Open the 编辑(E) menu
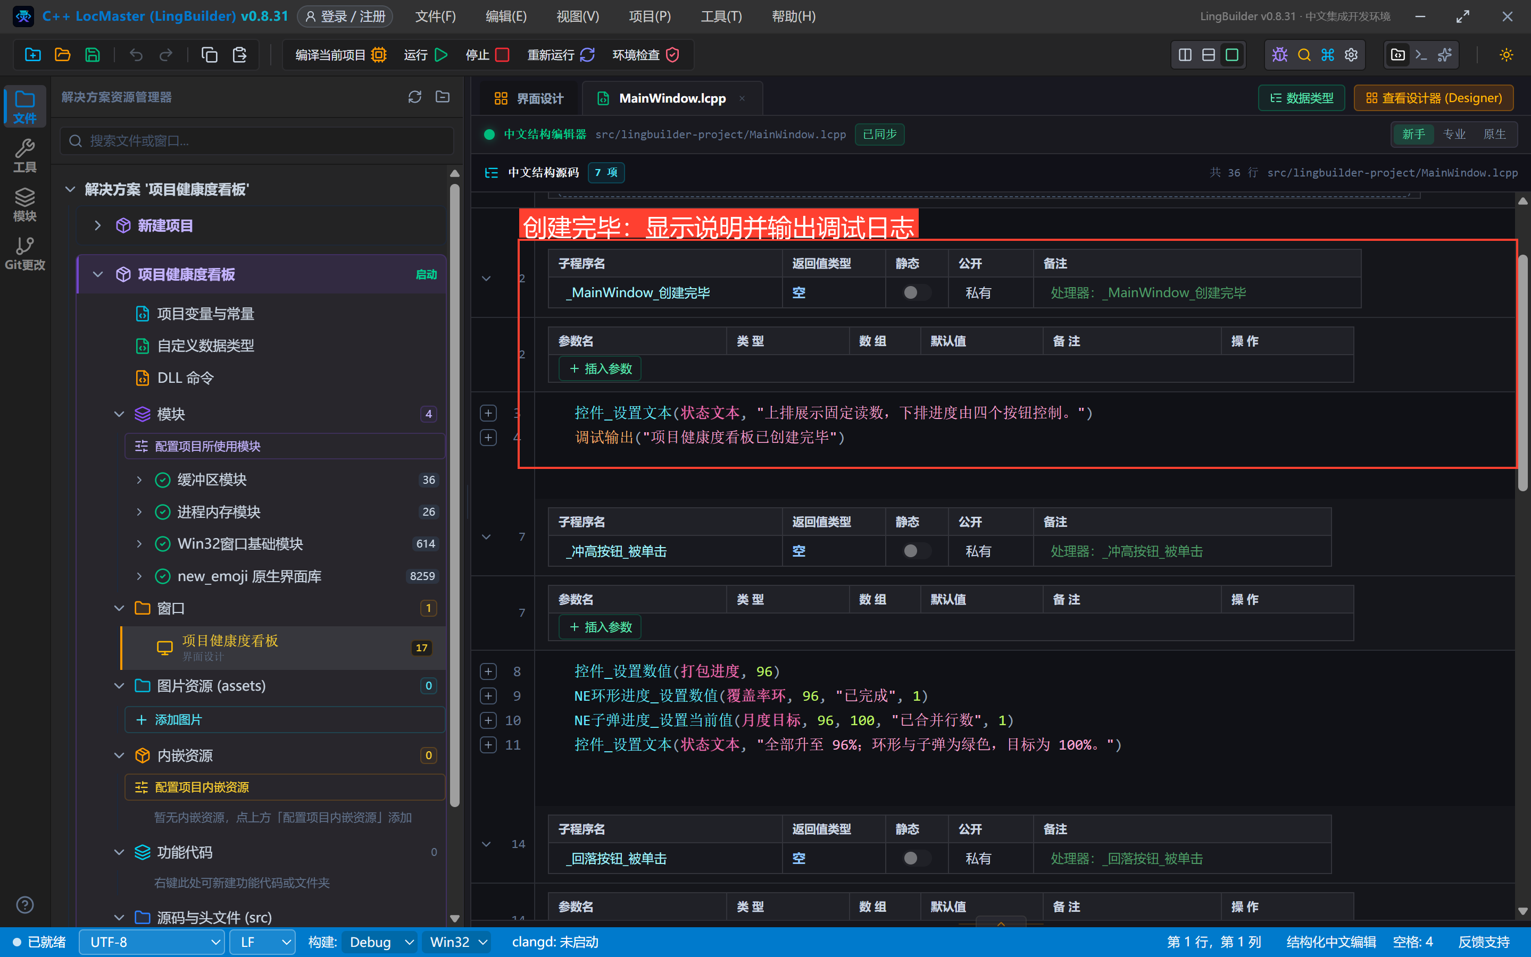 (506, 16)
